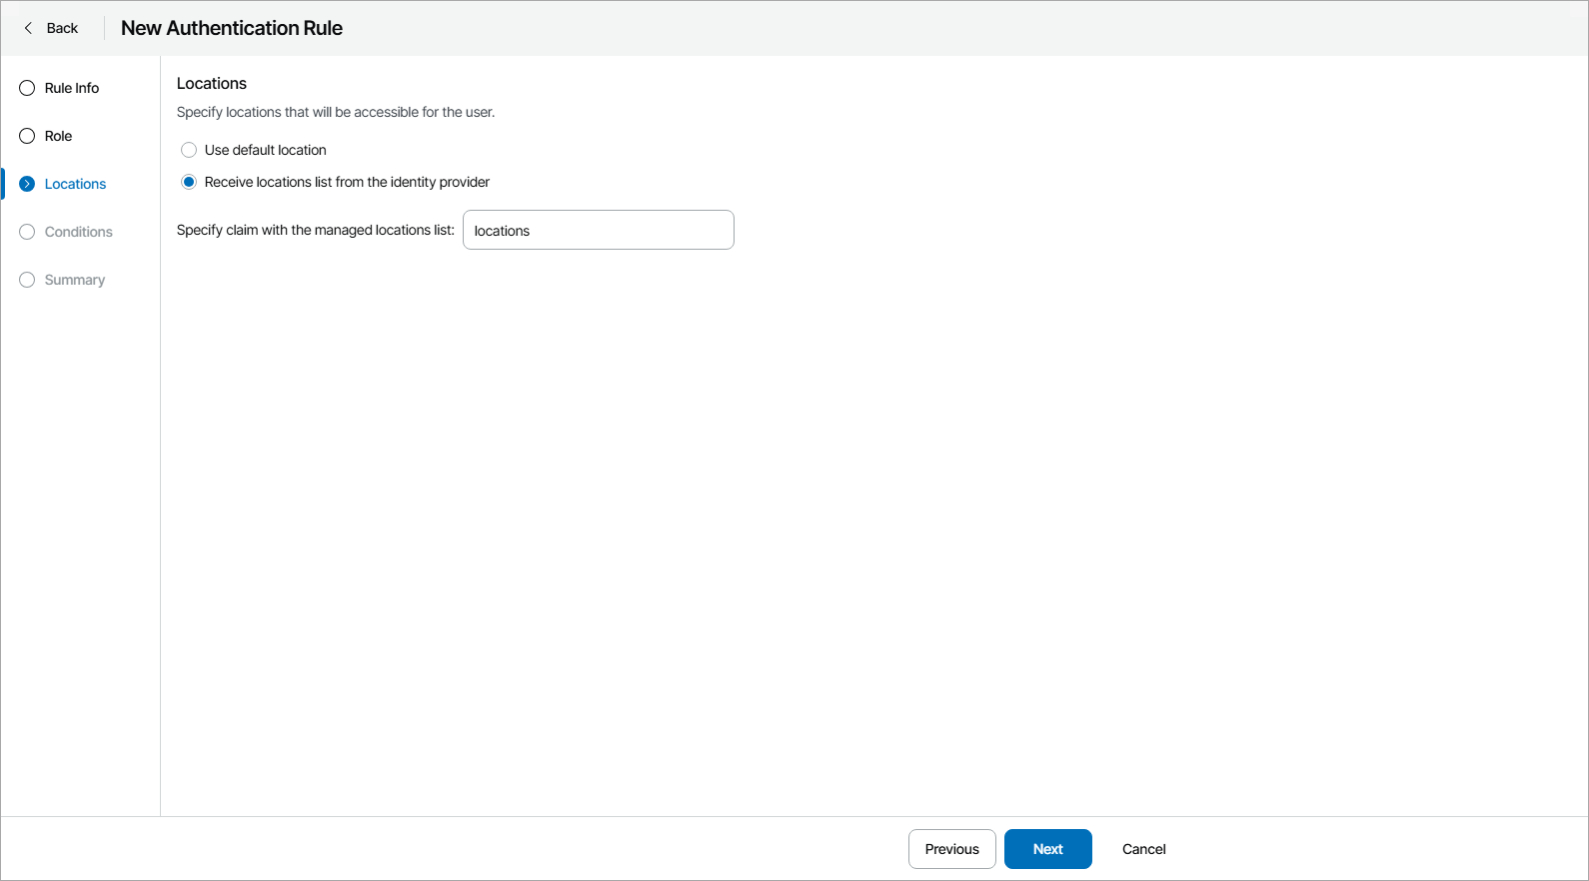
Task: Click the Rule Info step circle icon
Action: [27, 88]
